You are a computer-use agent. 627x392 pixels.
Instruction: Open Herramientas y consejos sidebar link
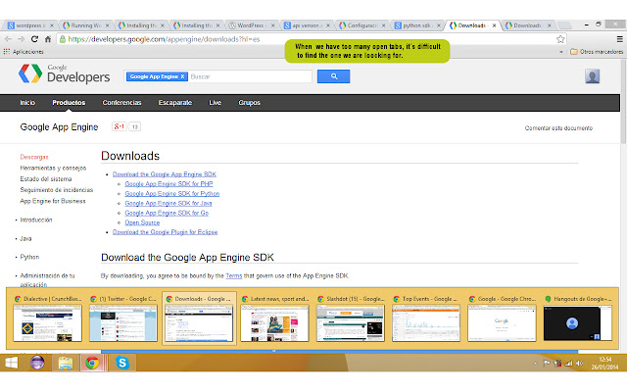click(x=53, y=168)
